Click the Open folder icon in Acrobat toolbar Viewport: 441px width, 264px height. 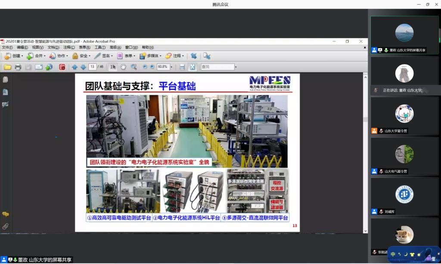point(7,67)
